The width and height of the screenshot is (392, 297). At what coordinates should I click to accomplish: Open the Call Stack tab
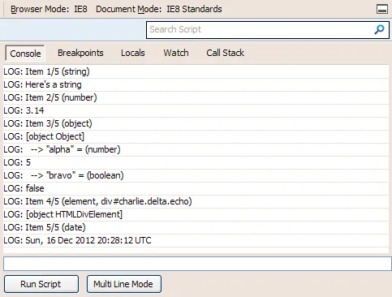coord(225,53)
